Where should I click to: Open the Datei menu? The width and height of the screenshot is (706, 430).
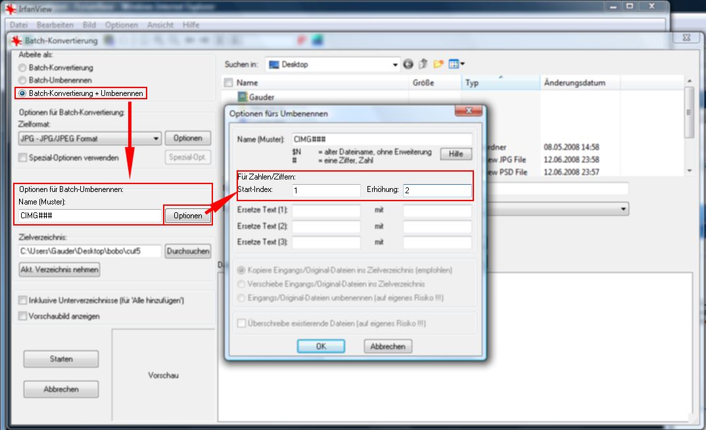[18, 25]
